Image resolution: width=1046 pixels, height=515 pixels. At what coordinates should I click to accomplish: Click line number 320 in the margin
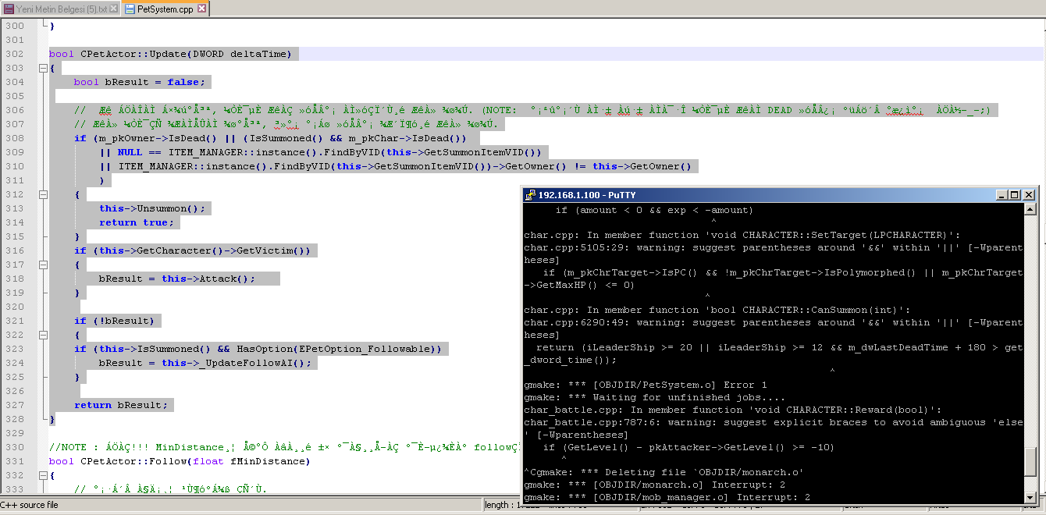click(15, 307)
